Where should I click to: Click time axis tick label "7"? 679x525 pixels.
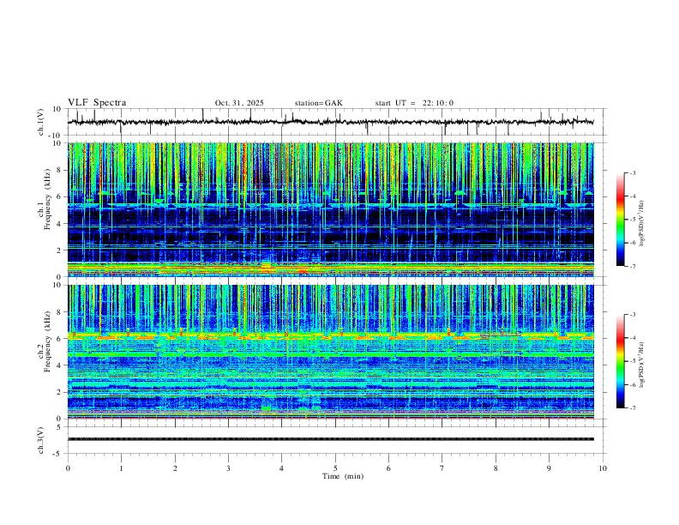pyautogui.click(x=442, y=468)
